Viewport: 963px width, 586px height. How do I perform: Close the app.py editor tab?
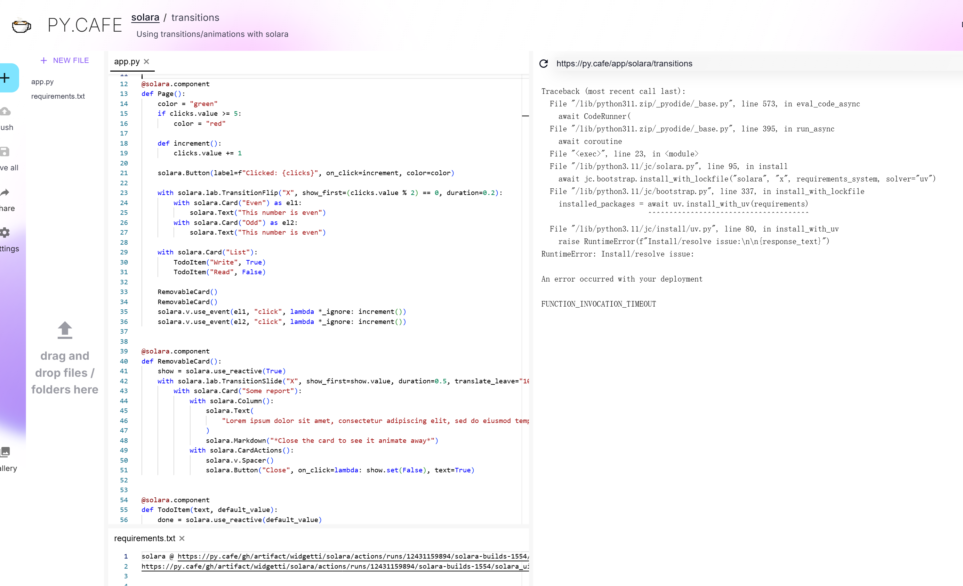click(x=146, y=62)
